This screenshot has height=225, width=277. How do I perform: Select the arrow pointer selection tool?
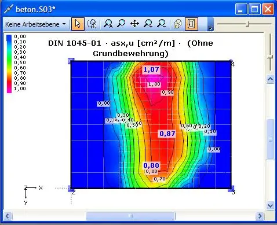[78, 24]
